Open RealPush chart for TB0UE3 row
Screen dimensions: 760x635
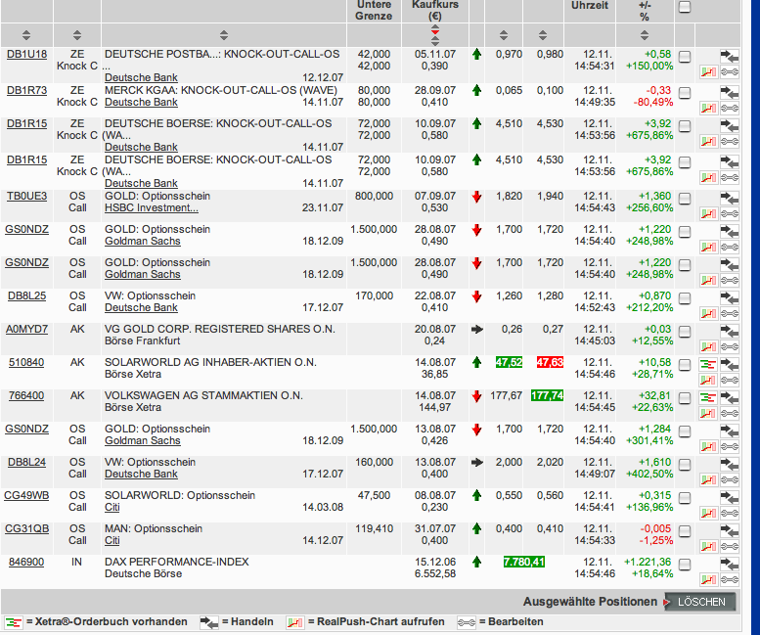coord(708,213)
